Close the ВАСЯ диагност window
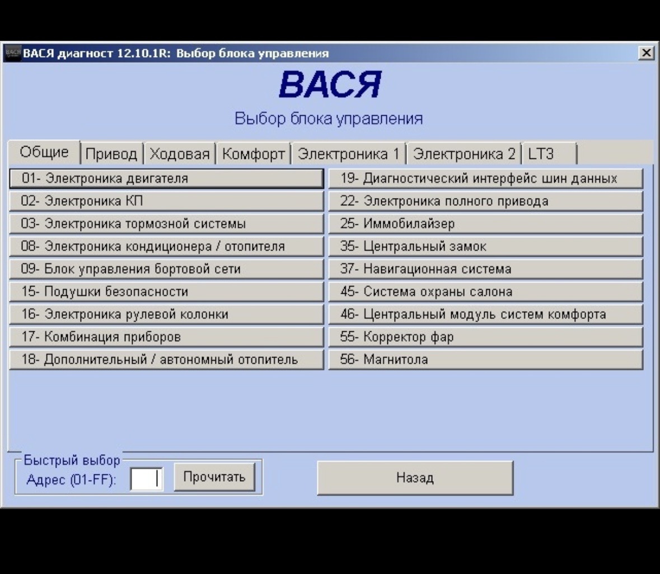The width and height of the screenshot is (660, 574). [x=646, y=53]
